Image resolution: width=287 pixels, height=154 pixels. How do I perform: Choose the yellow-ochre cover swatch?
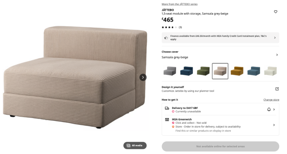(237, 71)
